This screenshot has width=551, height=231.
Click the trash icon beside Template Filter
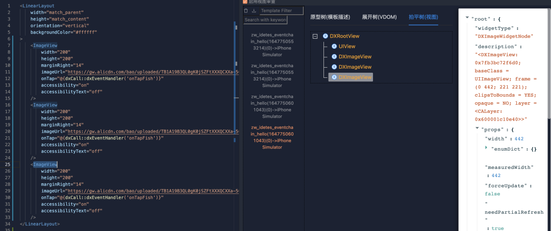[246, 11]
